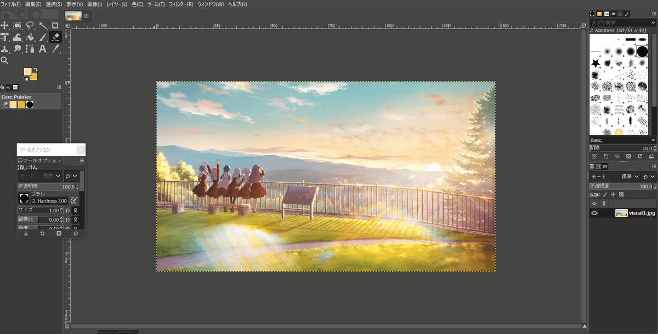
Task: Open the Filters menu
Action: coord(181,4)
